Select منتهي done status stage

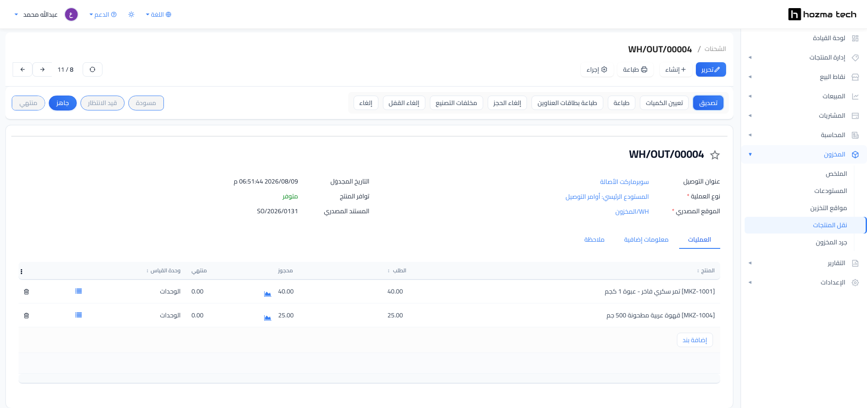28,103
